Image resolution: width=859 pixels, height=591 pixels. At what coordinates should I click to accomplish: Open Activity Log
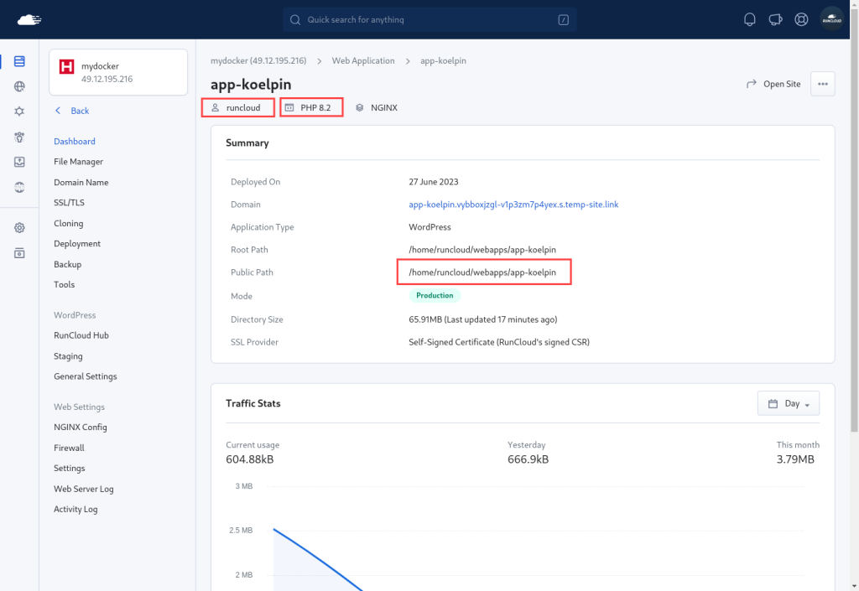75,509
